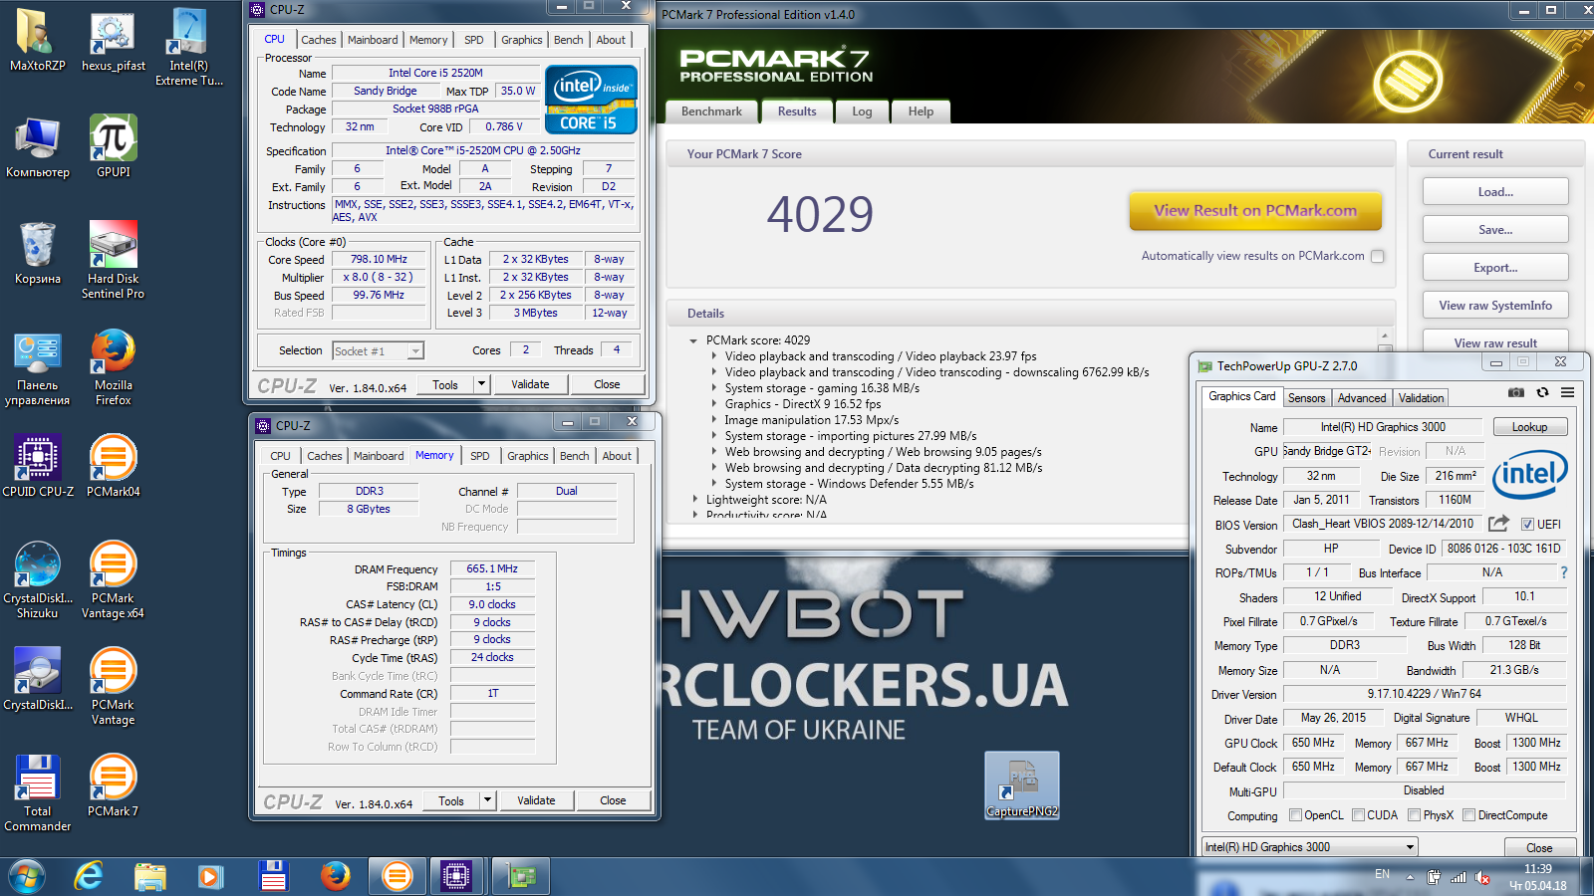The image size is (1594, 896).
Task: Open the Recycle Bin (Корзина) icon
Action: 37,253
